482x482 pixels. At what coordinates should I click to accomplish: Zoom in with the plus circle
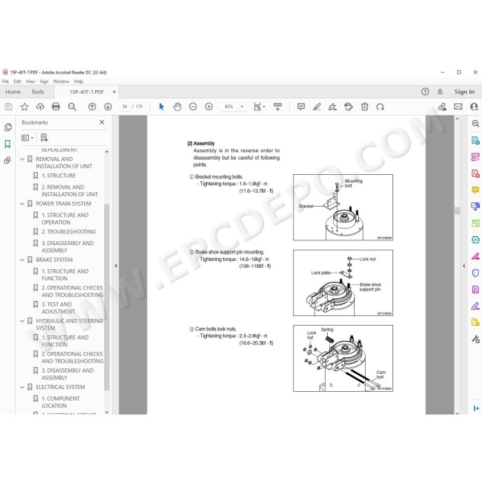(209, 107)
